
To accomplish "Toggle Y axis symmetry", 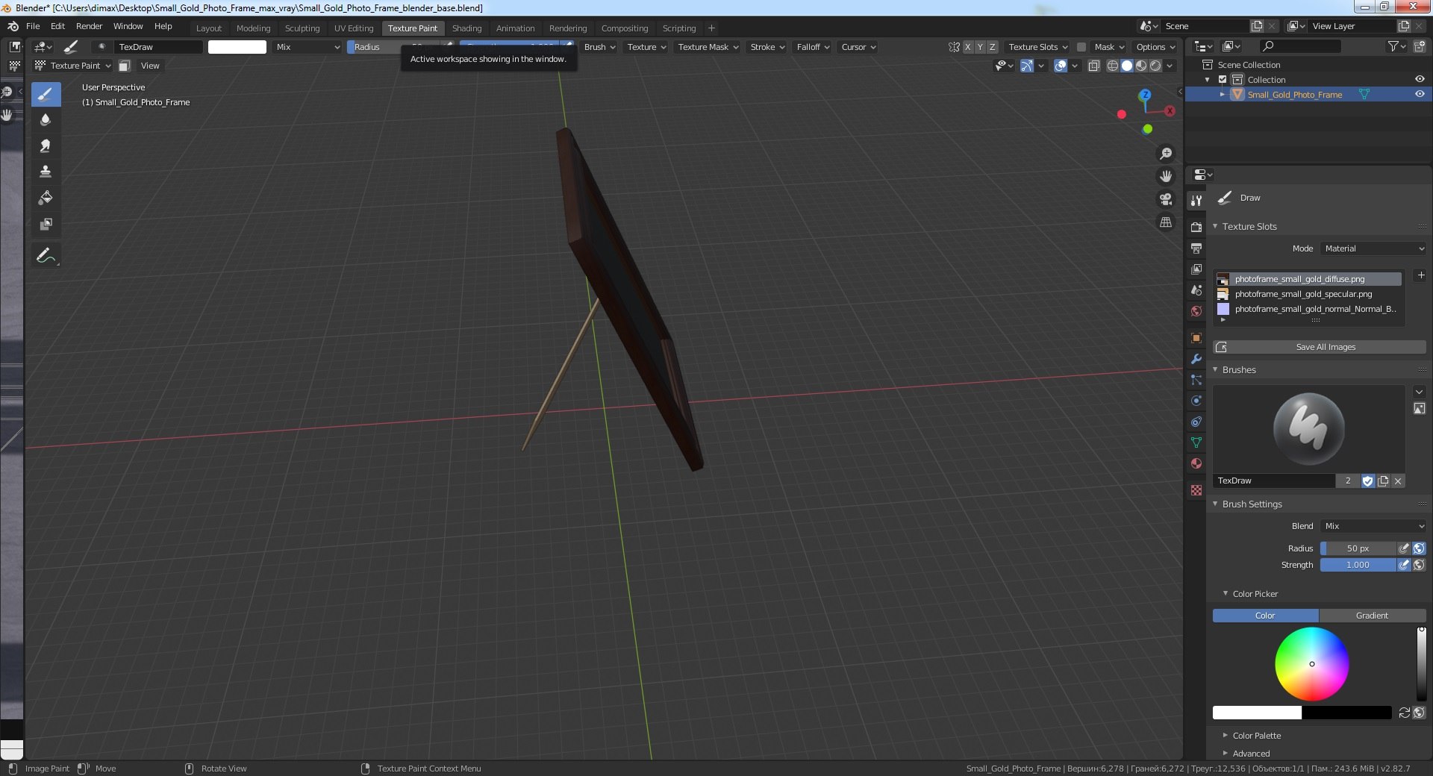I will coord(980,47).
